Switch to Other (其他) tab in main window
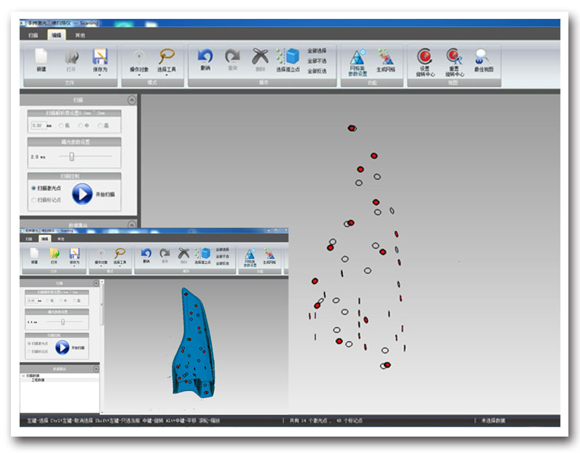The height and width of the screenshot is (454, 580). (80, 34)
